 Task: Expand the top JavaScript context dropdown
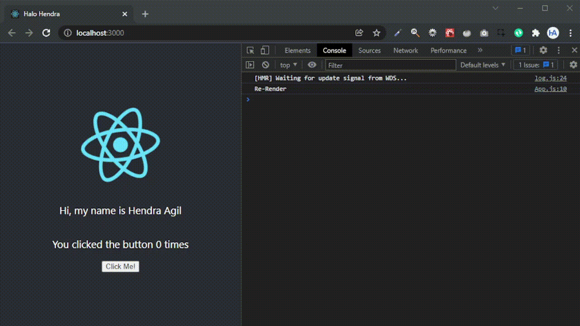[x=288, y=65]
